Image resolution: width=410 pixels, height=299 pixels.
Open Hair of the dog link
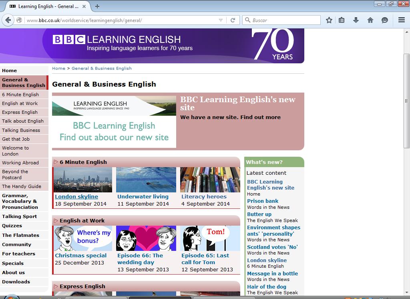pos(267,287)
